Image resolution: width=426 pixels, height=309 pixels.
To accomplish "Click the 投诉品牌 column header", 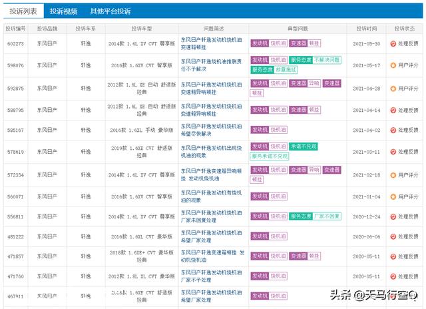I will coord(47,29).
